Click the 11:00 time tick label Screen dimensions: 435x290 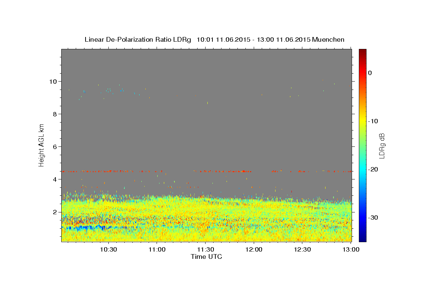(x=157, y=250)
